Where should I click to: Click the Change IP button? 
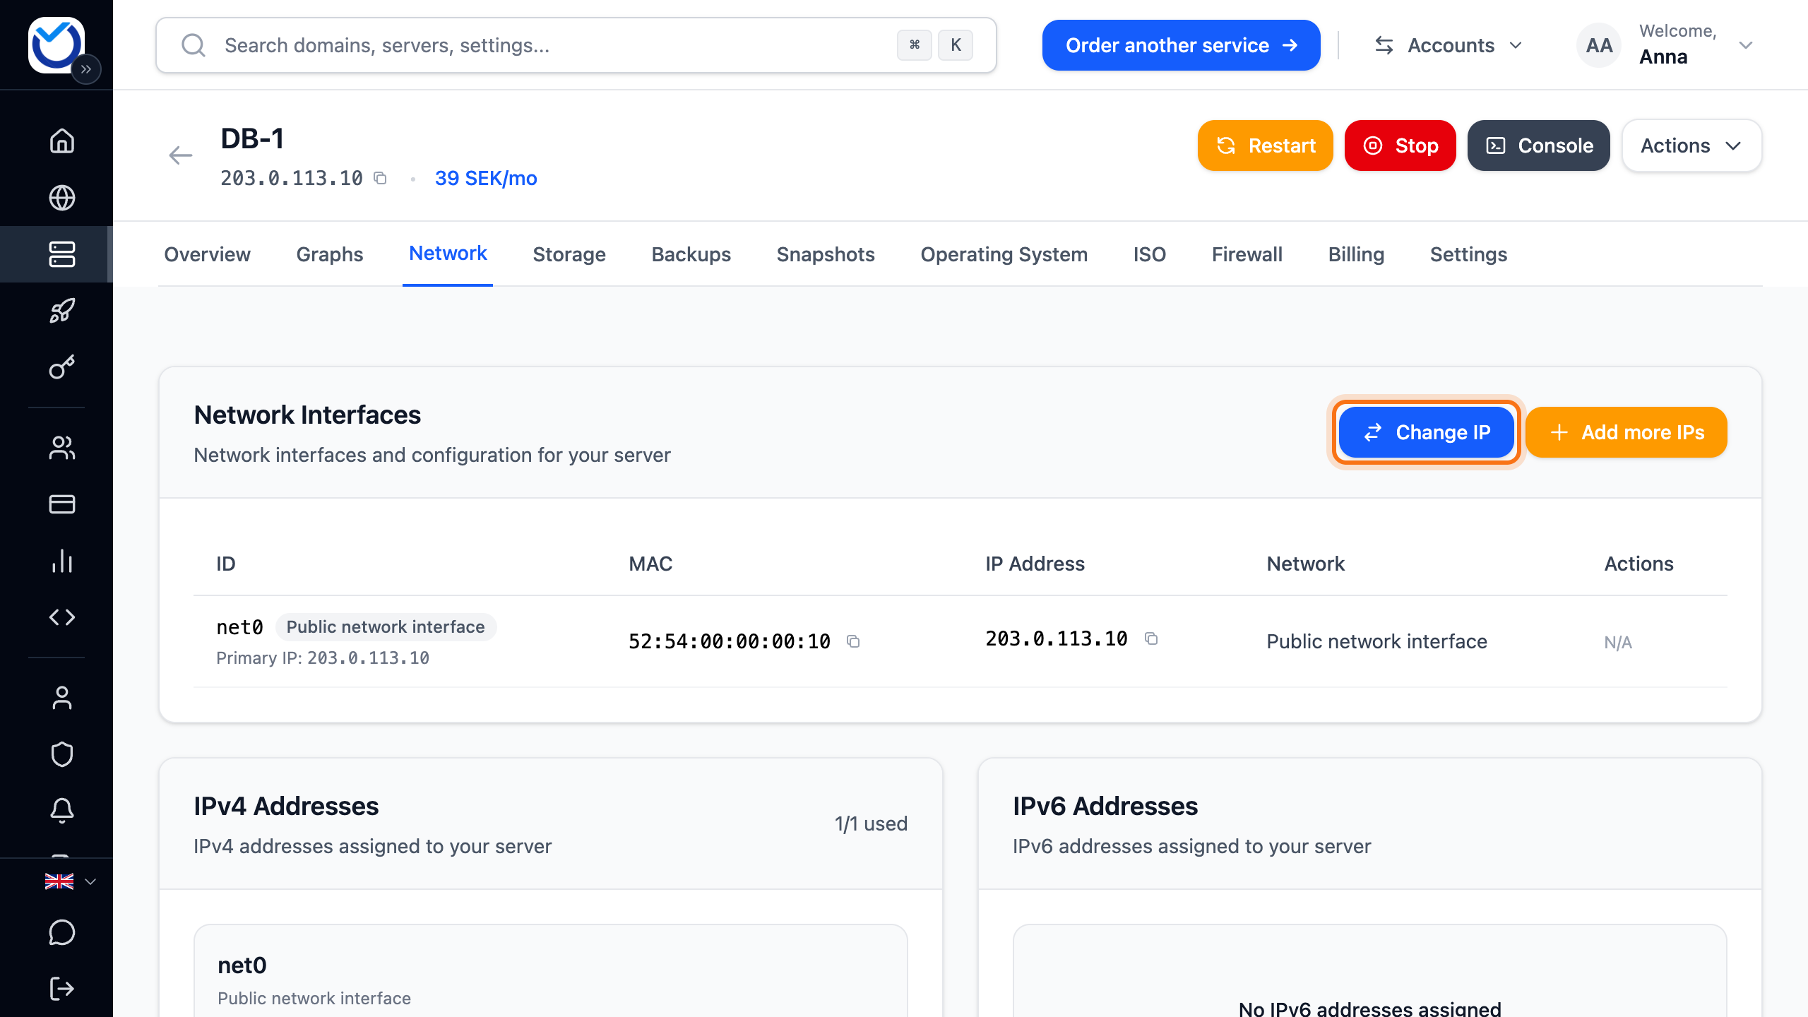tap(1427, 432)
